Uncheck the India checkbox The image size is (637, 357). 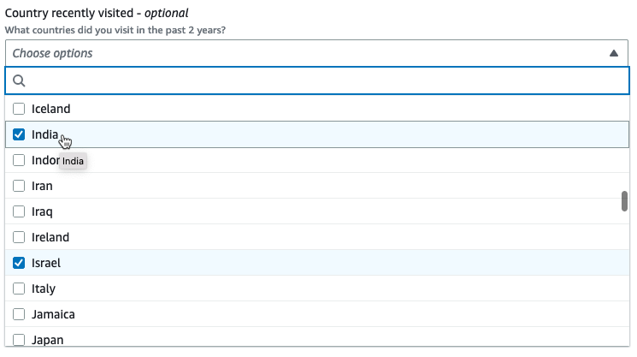(19, 134)
